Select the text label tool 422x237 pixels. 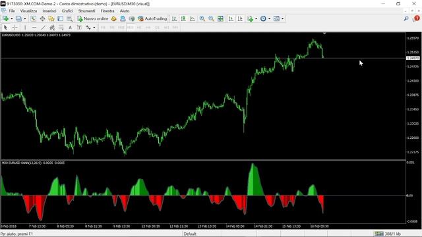point(79,28)
